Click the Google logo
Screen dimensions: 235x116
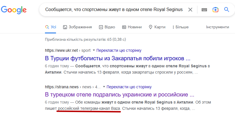pos(14,10)
